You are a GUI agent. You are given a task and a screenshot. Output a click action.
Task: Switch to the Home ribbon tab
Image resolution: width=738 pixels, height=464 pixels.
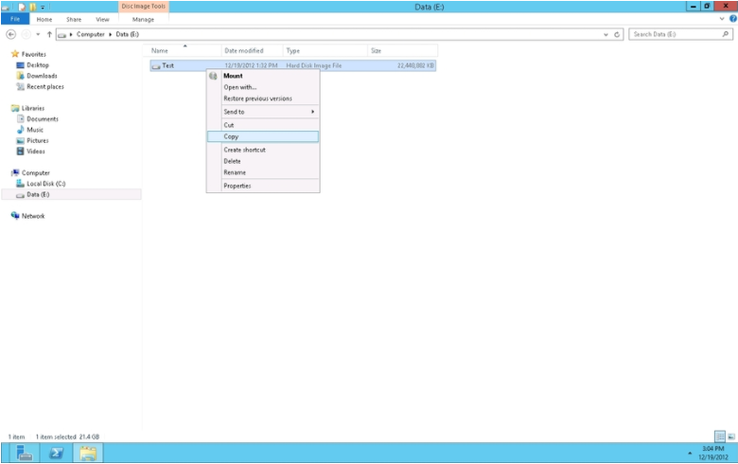44,19
